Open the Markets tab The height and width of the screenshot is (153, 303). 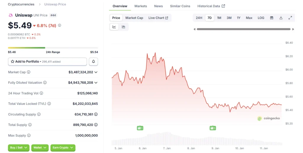[141, 6]
